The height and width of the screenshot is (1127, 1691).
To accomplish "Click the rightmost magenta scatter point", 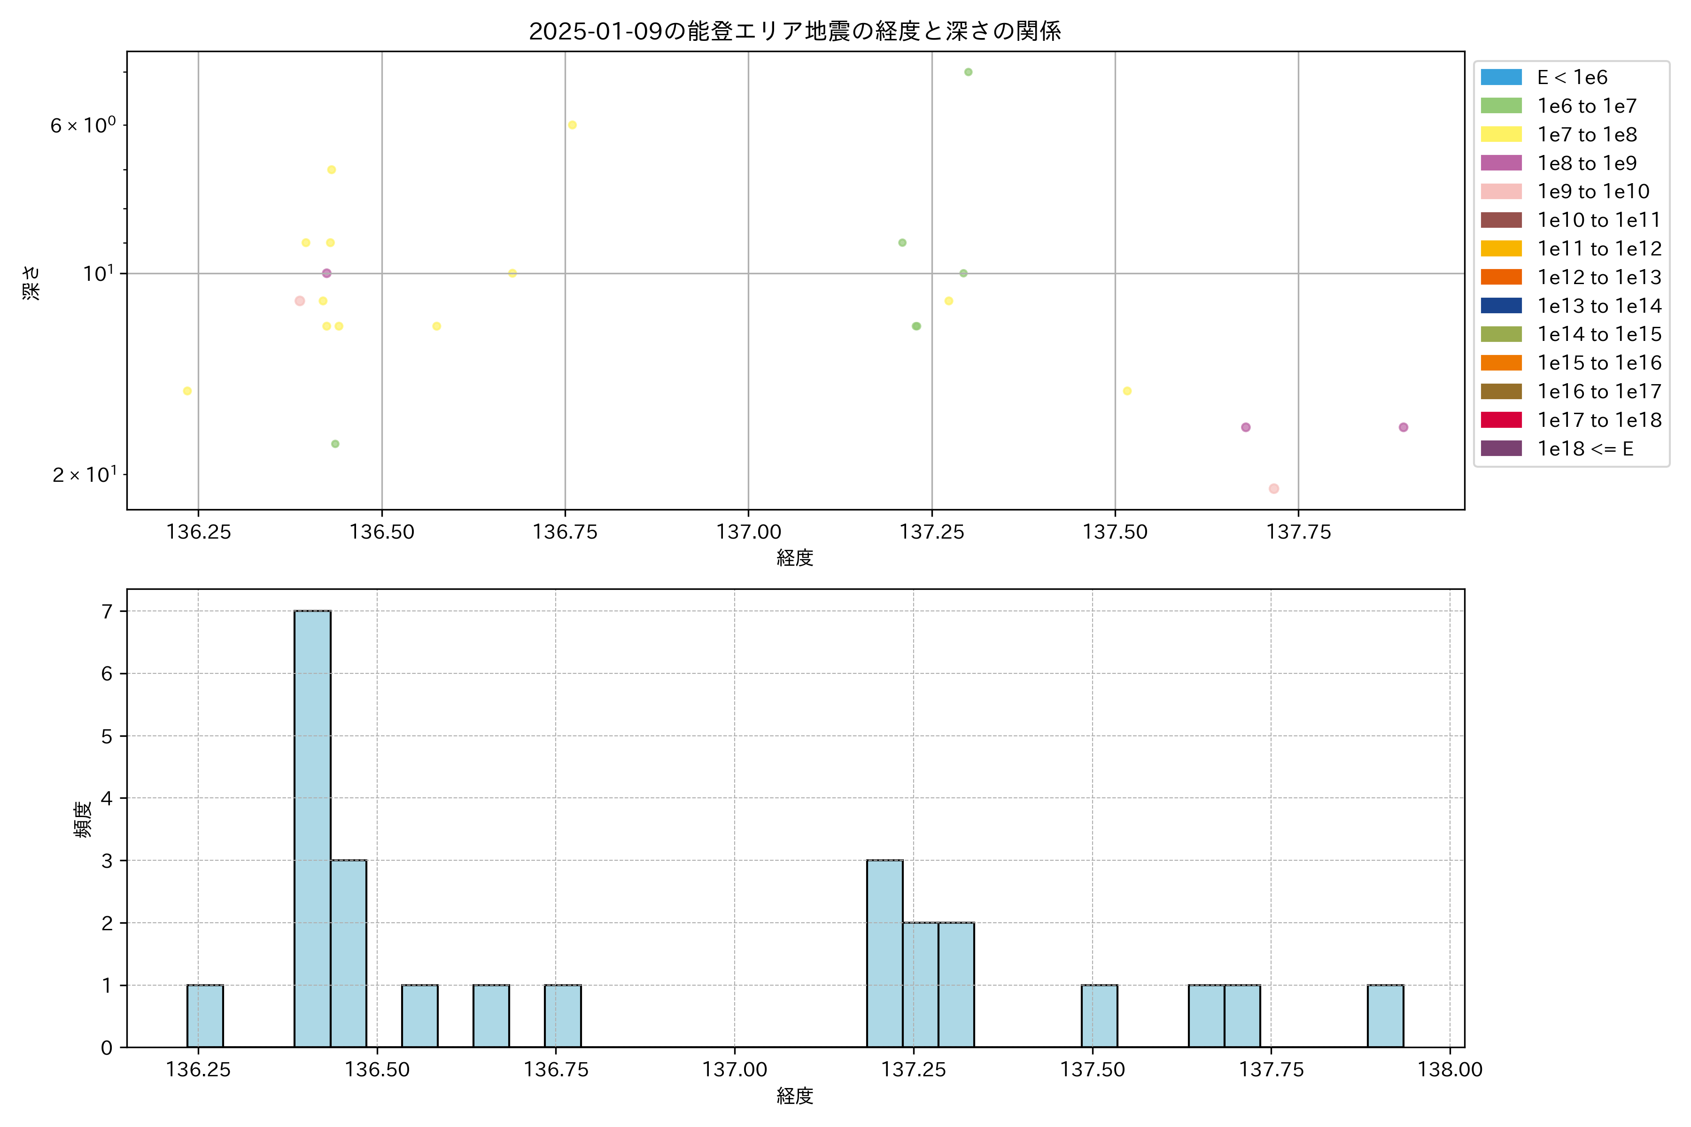I will tap(1403, 427).
